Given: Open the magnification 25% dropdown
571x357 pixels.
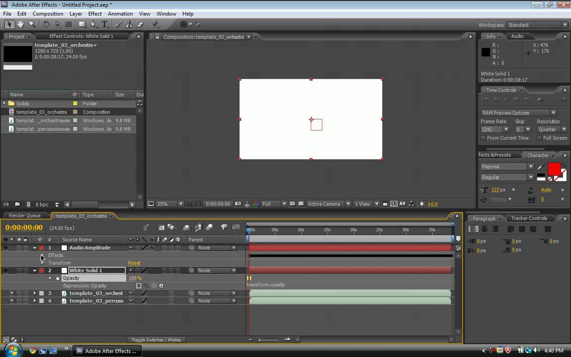Looking at the screenshot, I should tap(170, 204).
